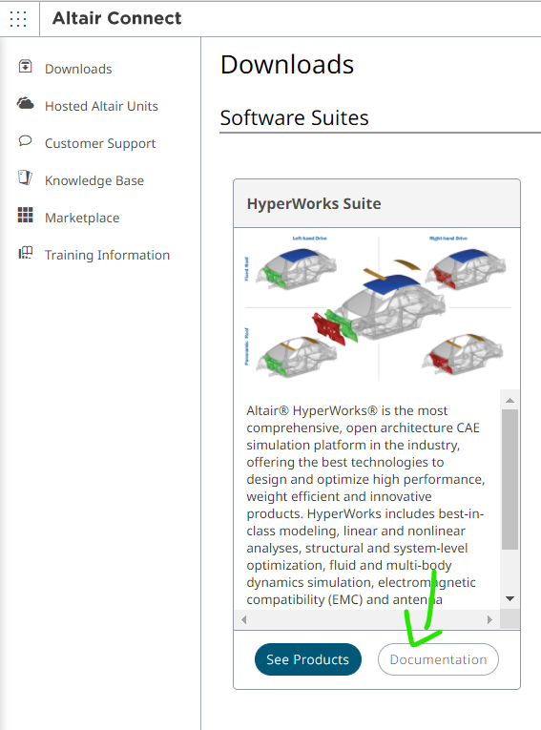This screenshot has width=541, height=730.
Task: Open Downloads in the sidebar
Action: coord(78,69)
